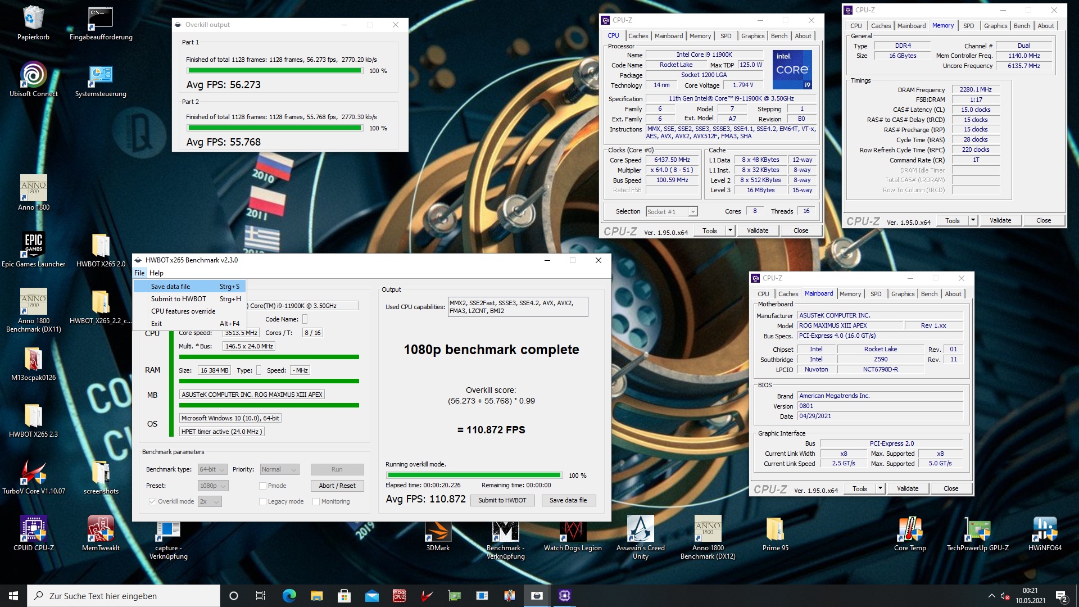The image size is (1079, 607).
Task: Open Preset 1080p dropdown
Action: click(x=212, y=486)
